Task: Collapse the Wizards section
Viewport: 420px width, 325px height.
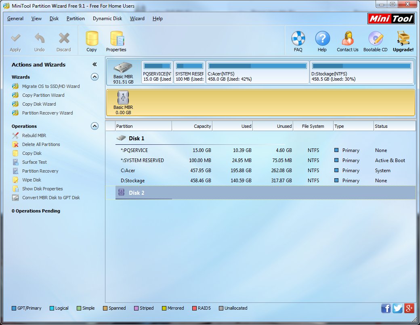Action: pos(94,77)
